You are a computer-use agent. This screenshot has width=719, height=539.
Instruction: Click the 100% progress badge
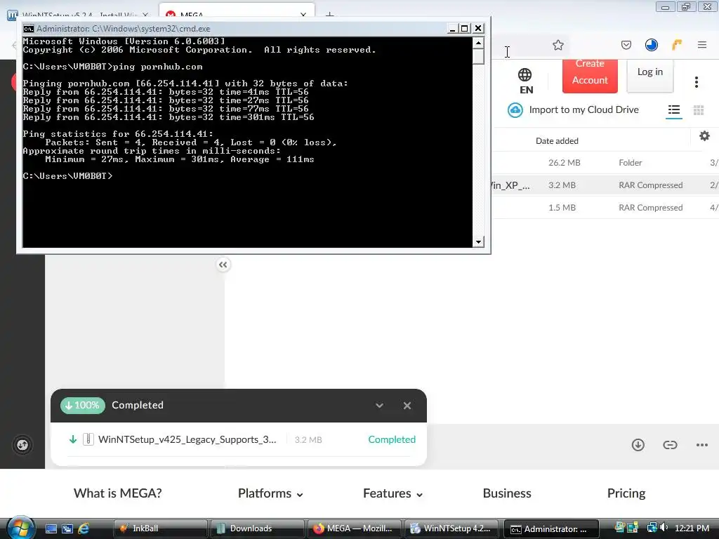tap(83, 406)
